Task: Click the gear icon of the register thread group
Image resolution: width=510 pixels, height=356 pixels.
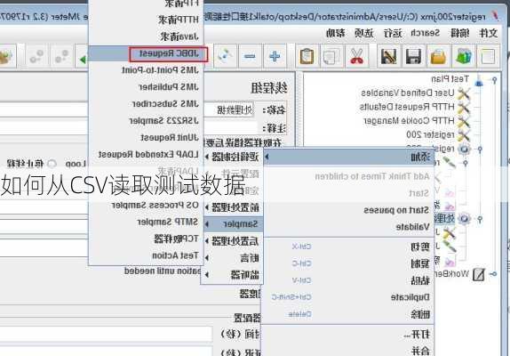Action: [464, 150]
